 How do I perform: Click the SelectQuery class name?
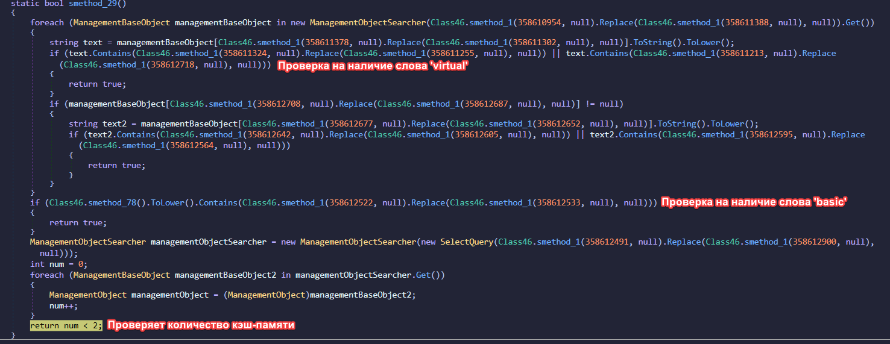(x=466, y=242)
